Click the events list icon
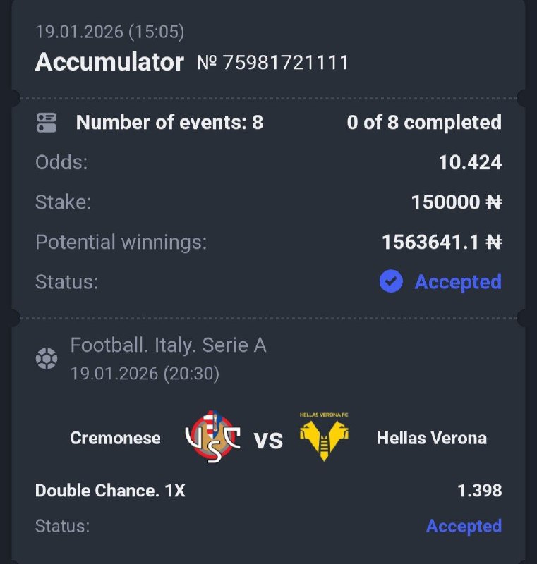Image resolution: width=537 pixels, height=564 pixels. [x=47, y=123]
